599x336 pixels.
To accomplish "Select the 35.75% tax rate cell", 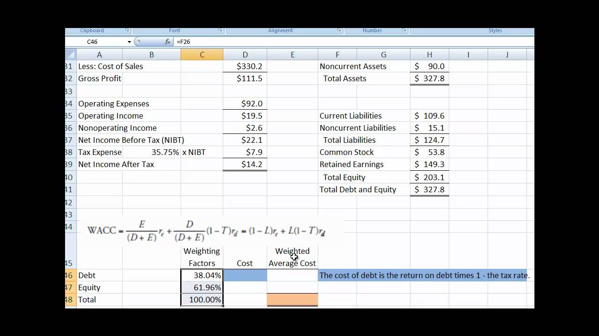I will point(152,152).
